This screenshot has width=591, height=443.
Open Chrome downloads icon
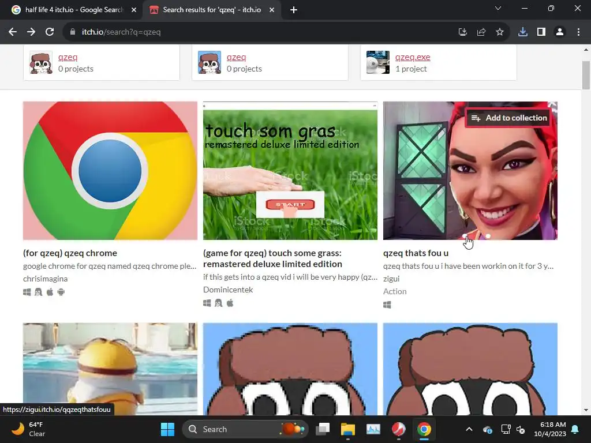click(x=523, y=32)
